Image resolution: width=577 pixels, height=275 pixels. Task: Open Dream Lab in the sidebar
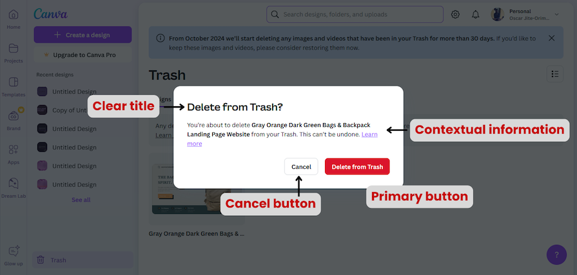click(x=14, y=184)
